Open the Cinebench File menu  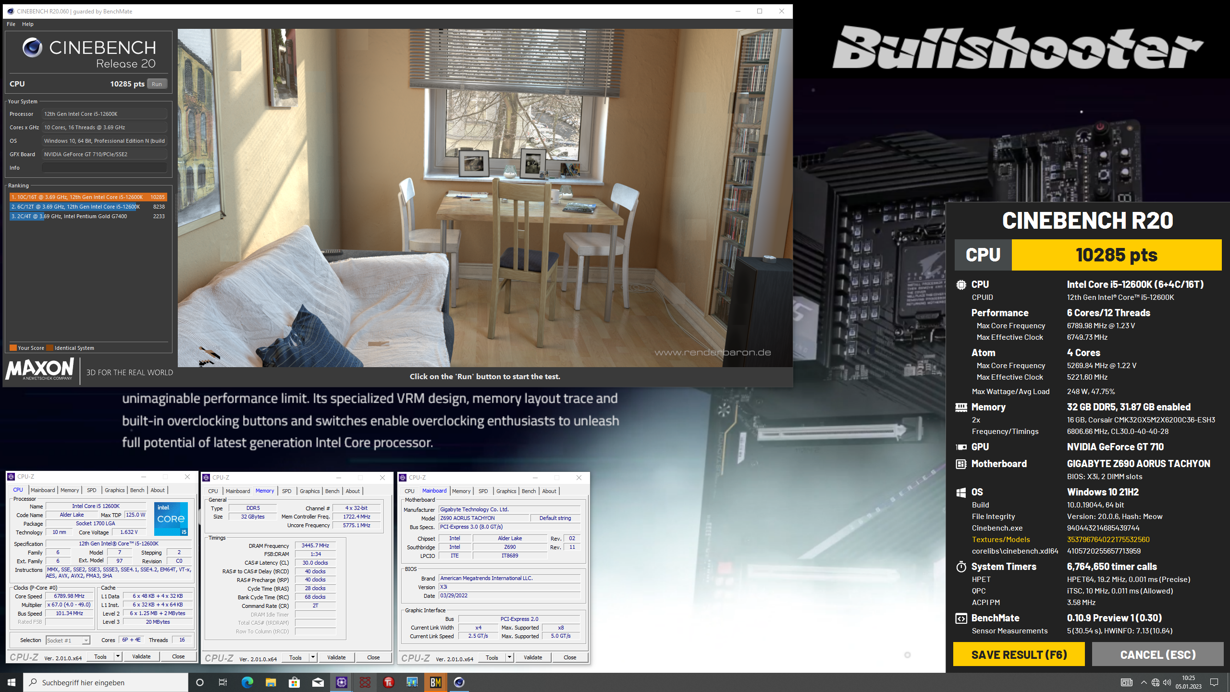(11, 24)
